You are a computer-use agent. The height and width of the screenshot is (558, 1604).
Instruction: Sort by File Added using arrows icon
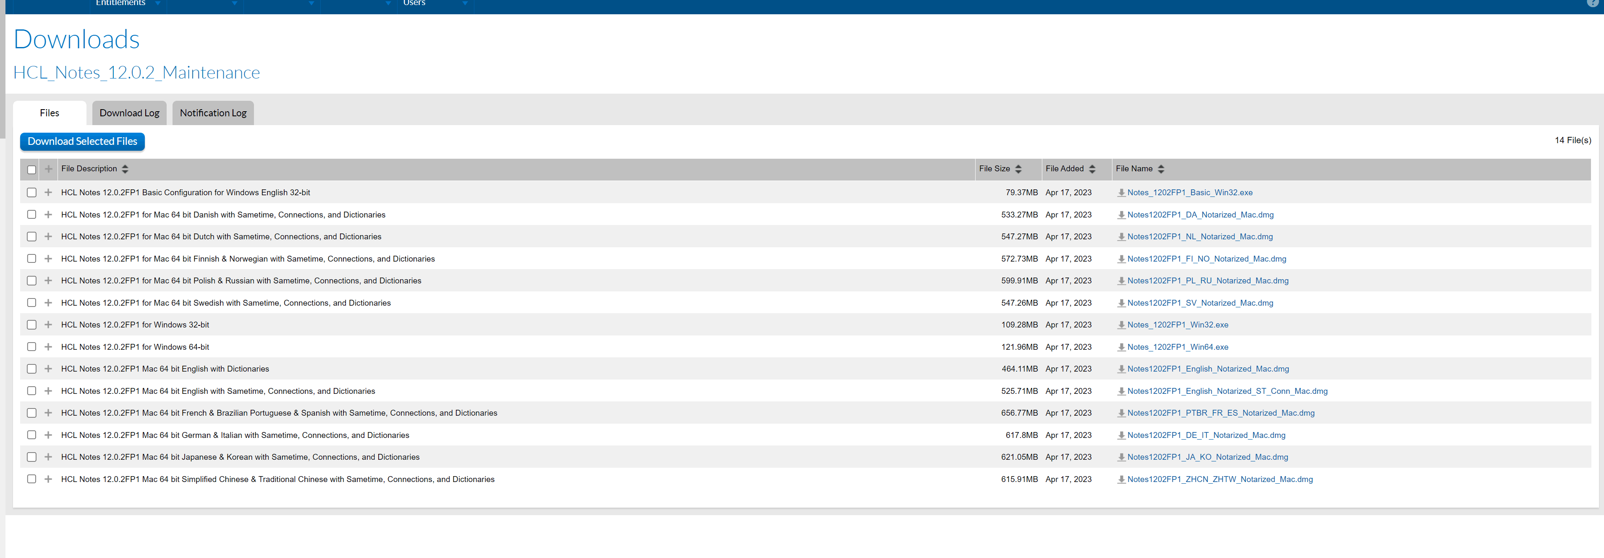click(x=1091, y=169)
